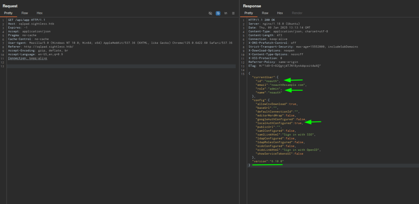Toggle the hide-request-details eye-slash icon
Viewport: 419px width, 204px height.
coord(210,13)
